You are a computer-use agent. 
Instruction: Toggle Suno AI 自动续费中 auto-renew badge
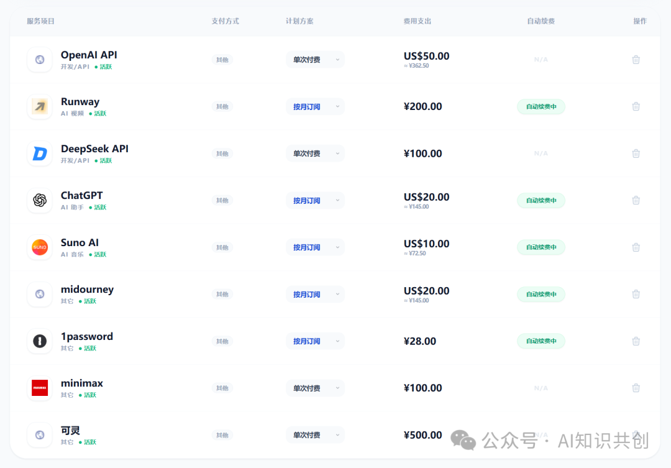[541, 247]
